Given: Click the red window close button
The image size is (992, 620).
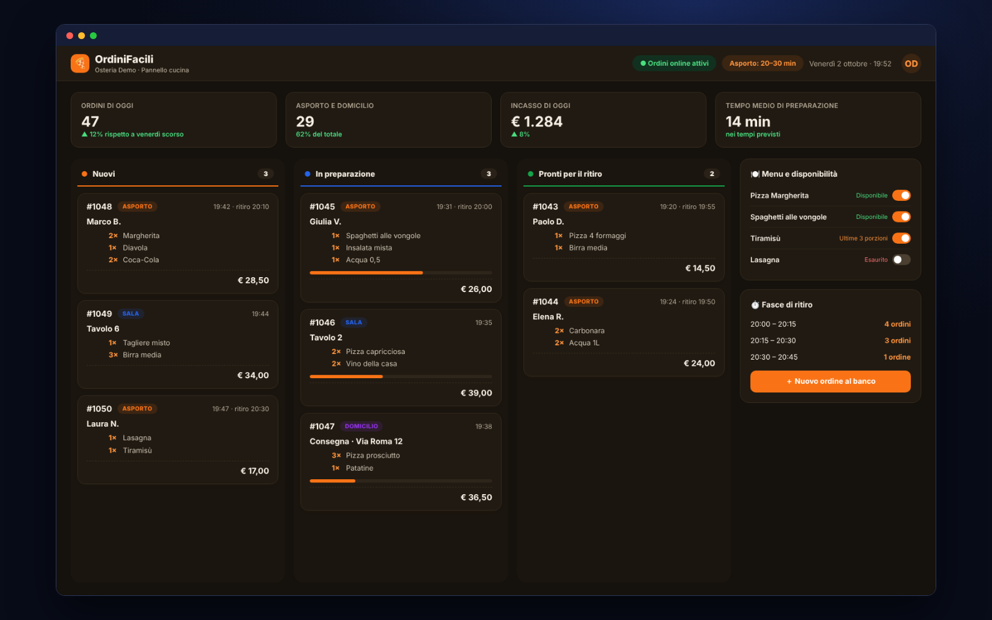Looking at the screenshot, I should [x=69, y=36].
